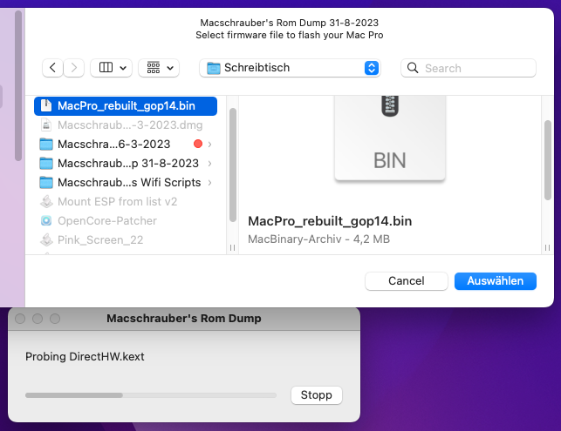Expand the Macschraub...p 31-8-2023 folder chevron
The height and width of the screenshot is (431, 561).
[x=210, y=163]
